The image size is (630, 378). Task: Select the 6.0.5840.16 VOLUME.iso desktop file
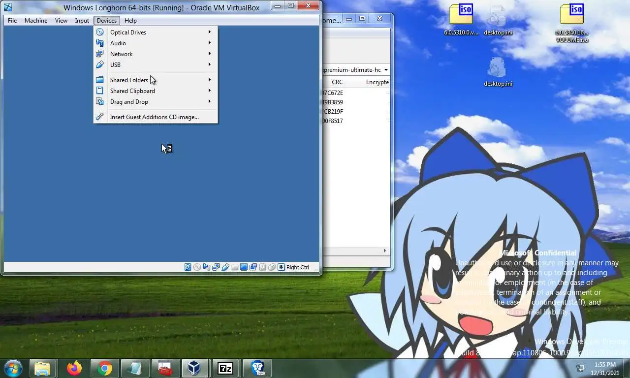point(572,23)
